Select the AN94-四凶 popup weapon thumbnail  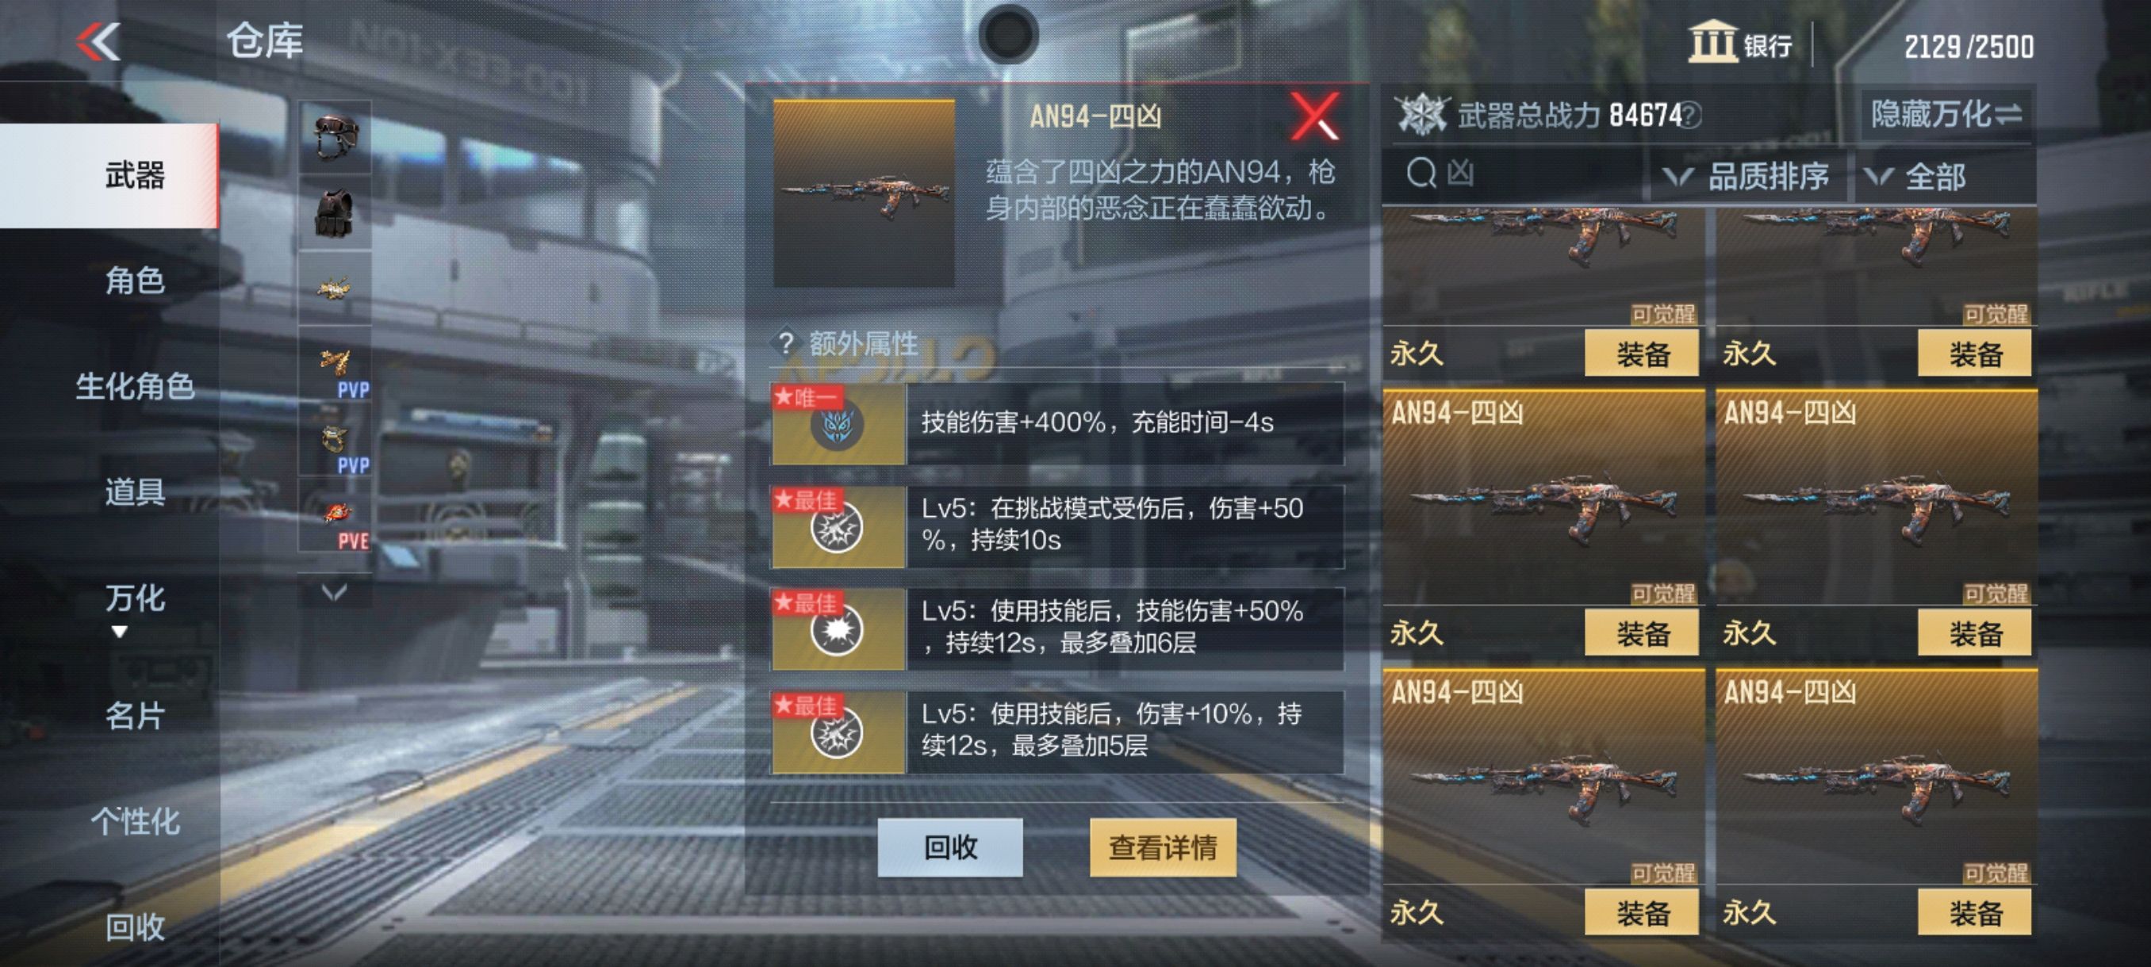tap(864, 193)
